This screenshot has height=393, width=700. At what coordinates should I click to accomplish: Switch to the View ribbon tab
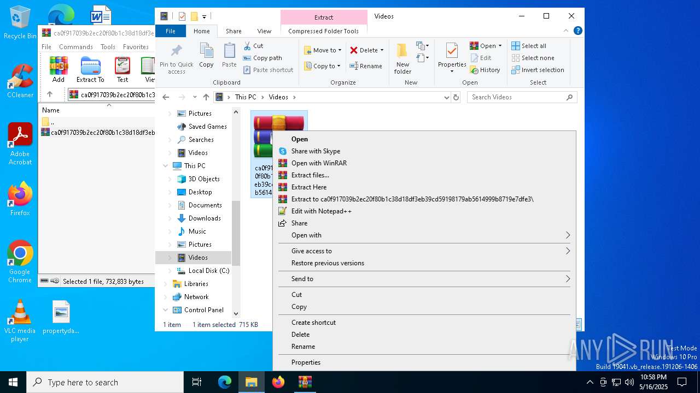click(x=264, y=31)
